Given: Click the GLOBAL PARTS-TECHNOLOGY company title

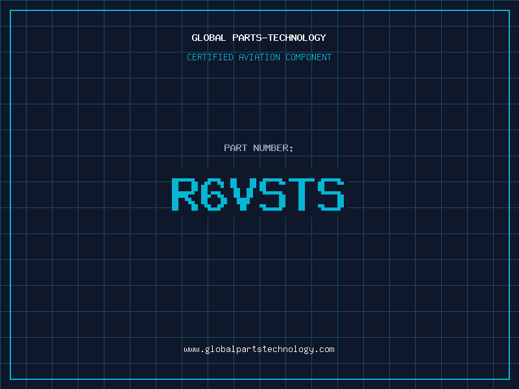Looking at the screenshot, I should pyautogui.click(x=259, y=38).
